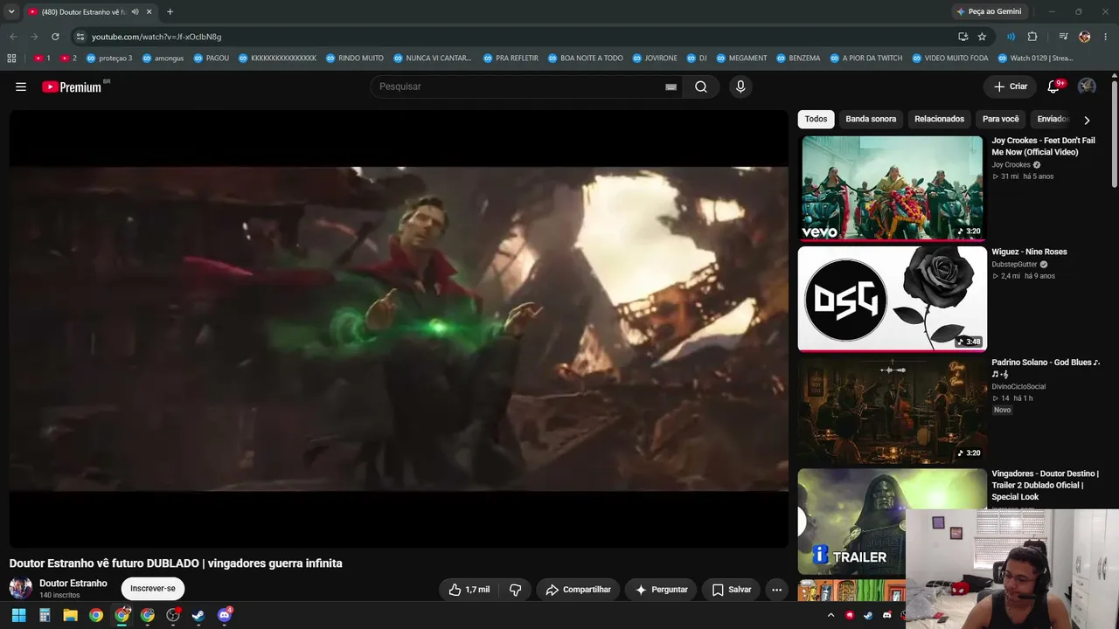
Task: Open Discord from the taskbar
Action: 224,615
